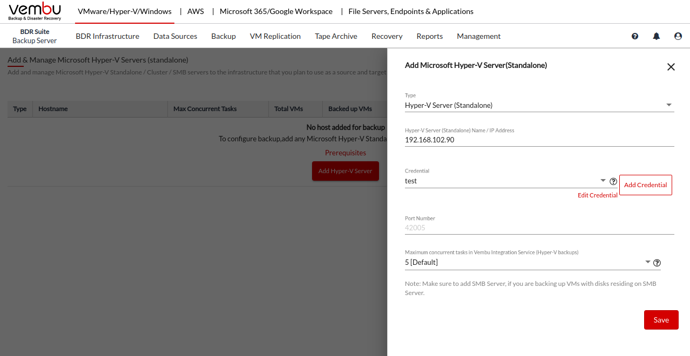The image size is (690, 356).
Task: Open the user account profile icon
Action: [x=678, y=36]
